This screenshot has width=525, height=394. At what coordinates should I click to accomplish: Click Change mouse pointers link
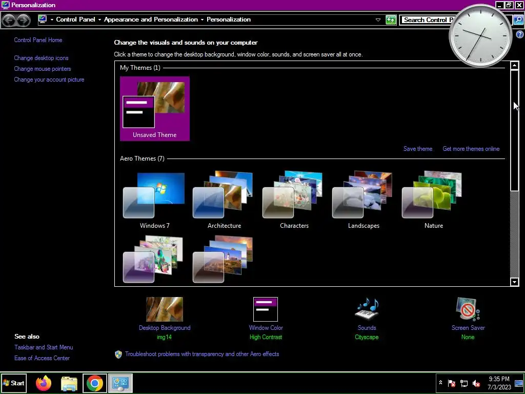[43, 69]
